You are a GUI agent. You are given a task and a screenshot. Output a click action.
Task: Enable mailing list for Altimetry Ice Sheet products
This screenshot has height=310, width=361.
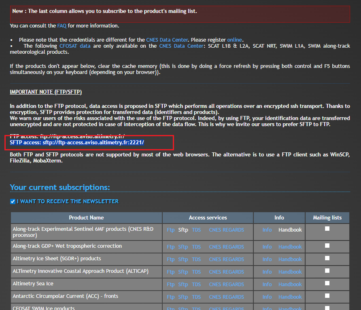pyautogui.click(x=327, y=258)
